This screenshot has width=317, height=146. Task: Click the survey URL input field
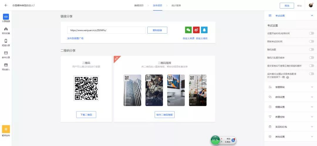[x=106, y=30]
